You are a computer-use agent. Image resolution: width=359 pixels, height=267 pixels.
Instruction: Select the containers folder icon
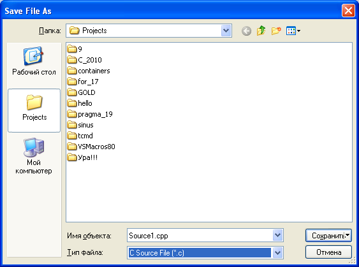pyautogui.click(x=72, y=71)
